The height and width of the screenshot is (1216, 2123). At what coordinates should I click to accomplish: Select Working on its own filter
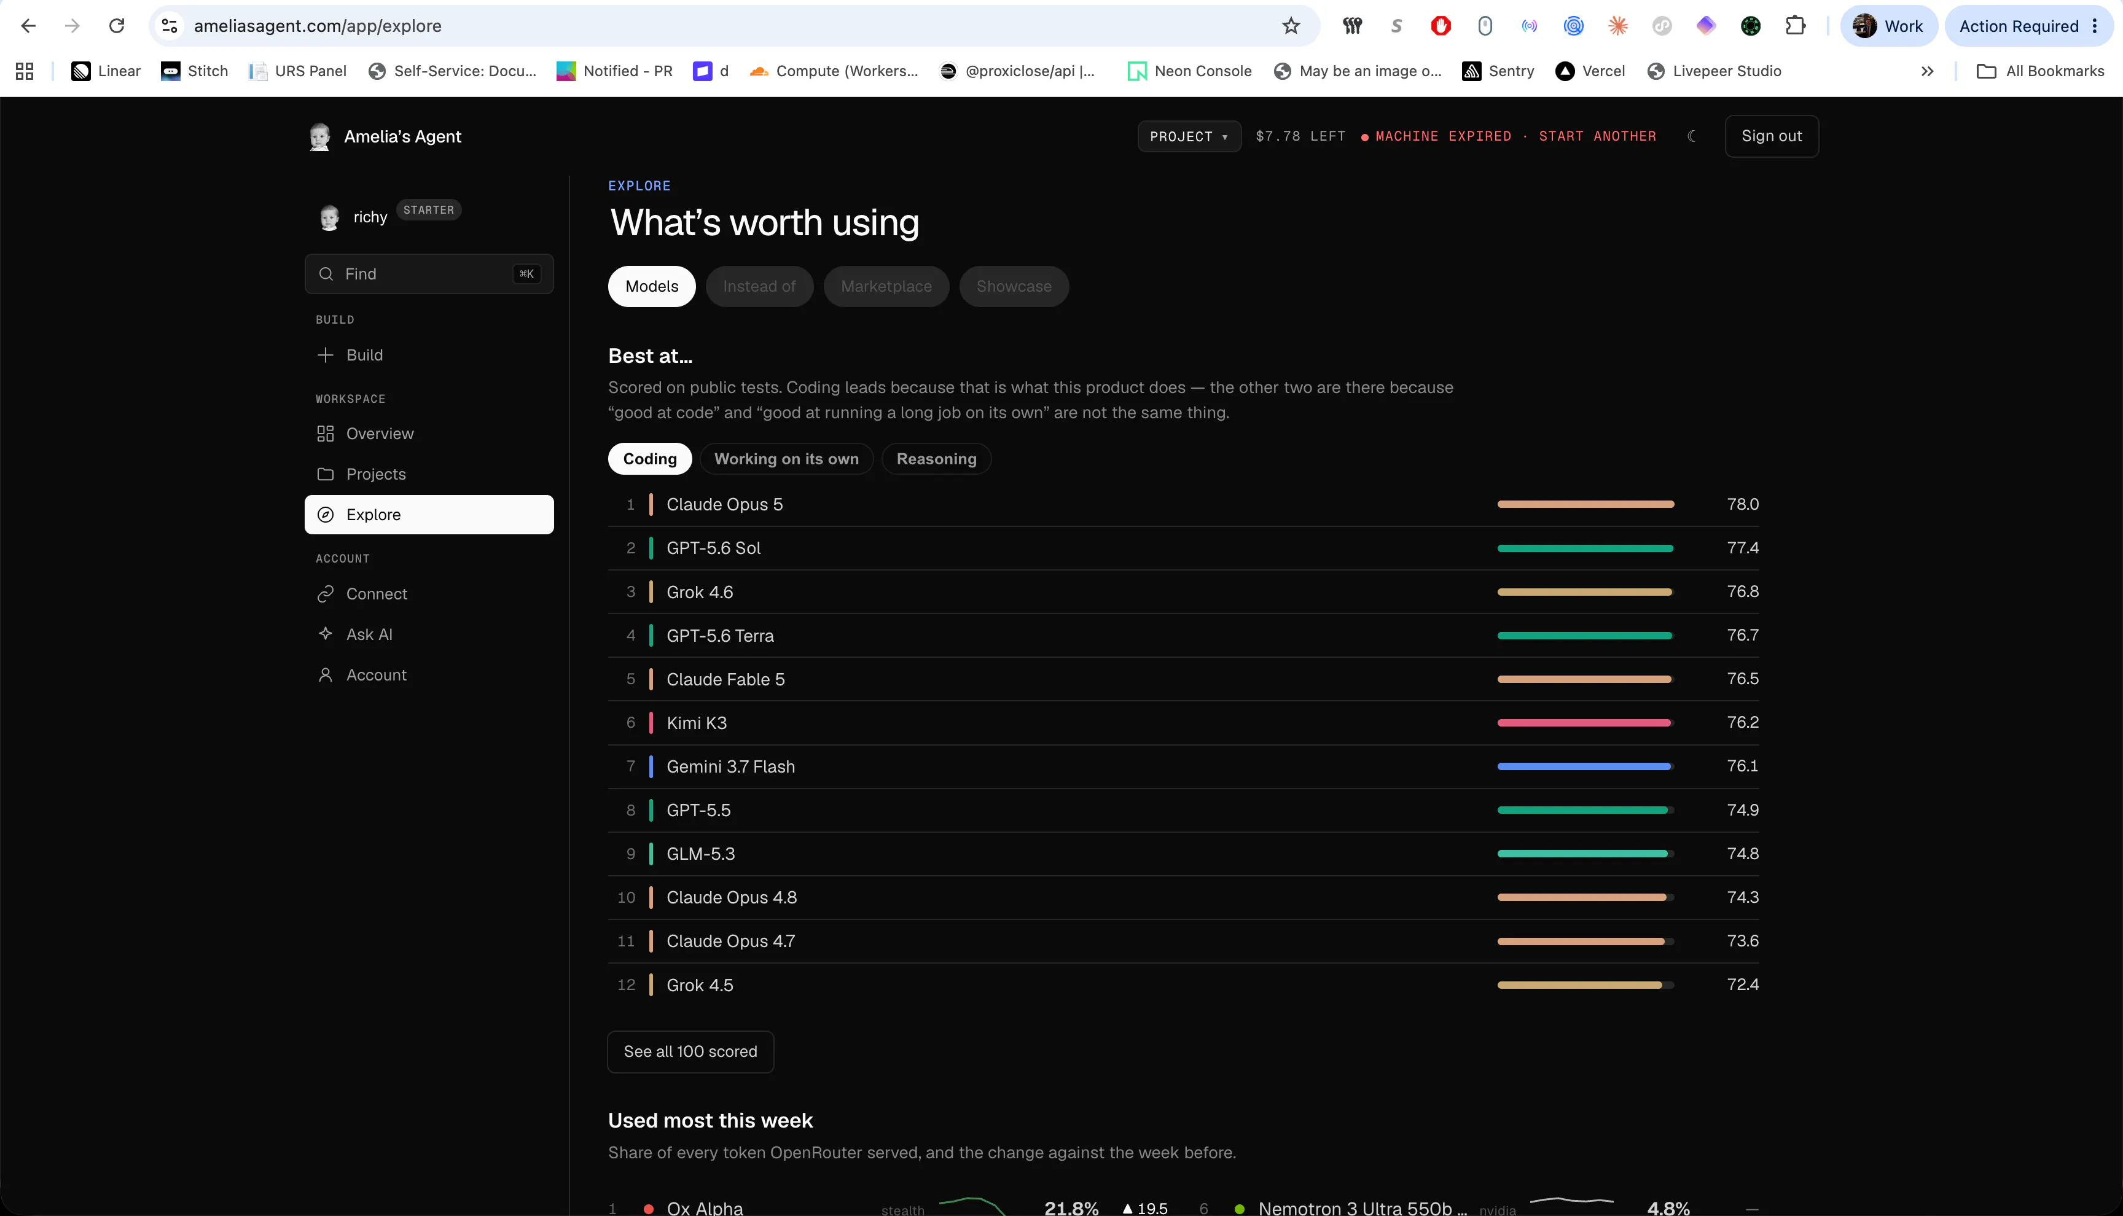(x=786, y=459)
